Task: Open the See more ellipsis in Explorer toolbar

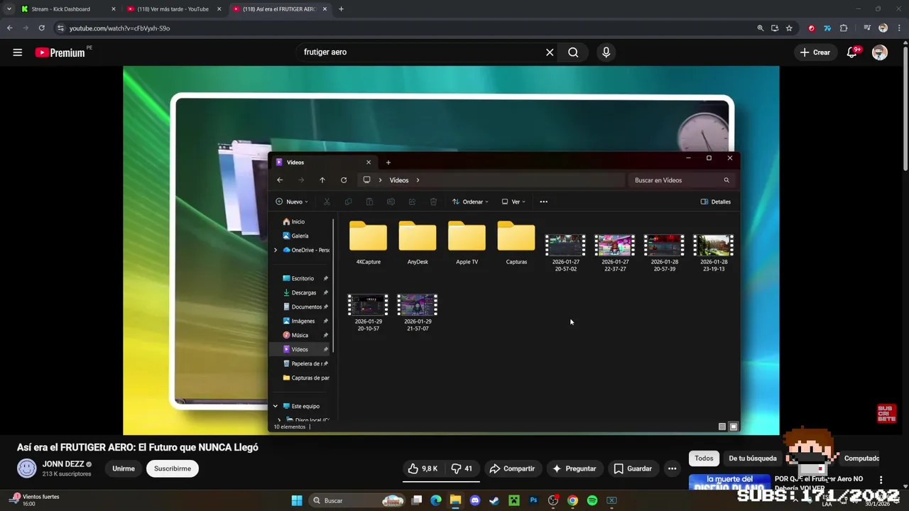Action: pos(544,202)
